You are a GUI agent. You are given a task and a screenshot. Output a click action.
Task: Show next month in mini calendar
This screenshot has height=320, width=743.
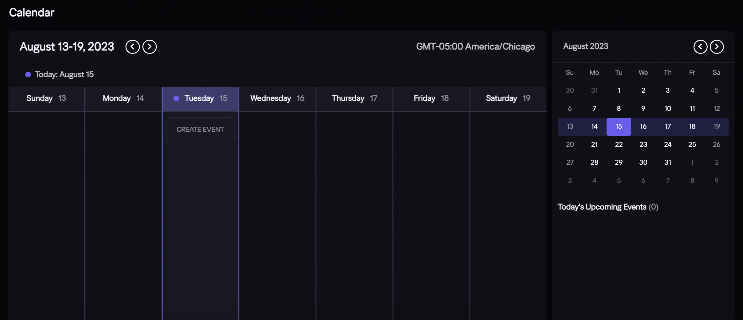(x=717, y=47)
